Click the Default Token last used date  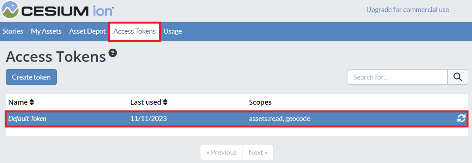pyautogui.click(x=149, y=119)
